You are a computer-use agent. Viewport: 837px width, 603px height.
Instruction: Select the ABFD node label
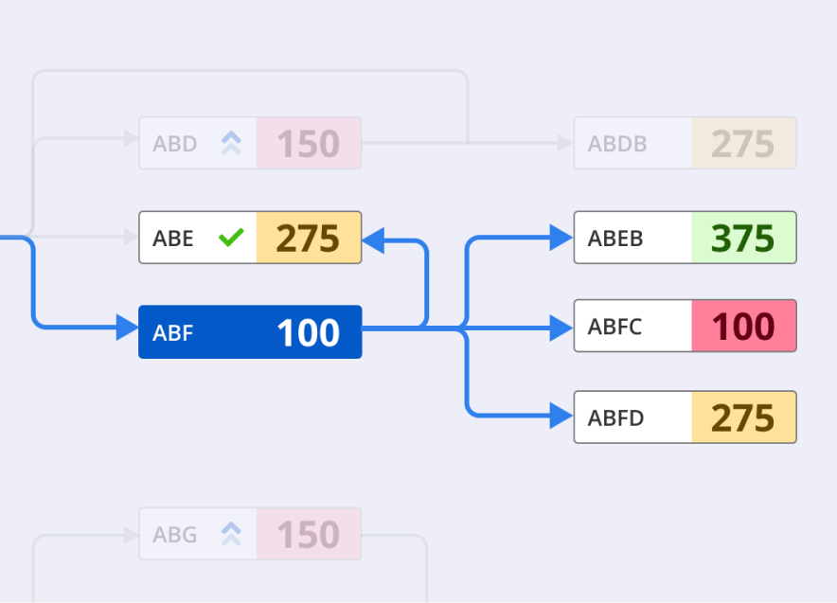[615, 417]
